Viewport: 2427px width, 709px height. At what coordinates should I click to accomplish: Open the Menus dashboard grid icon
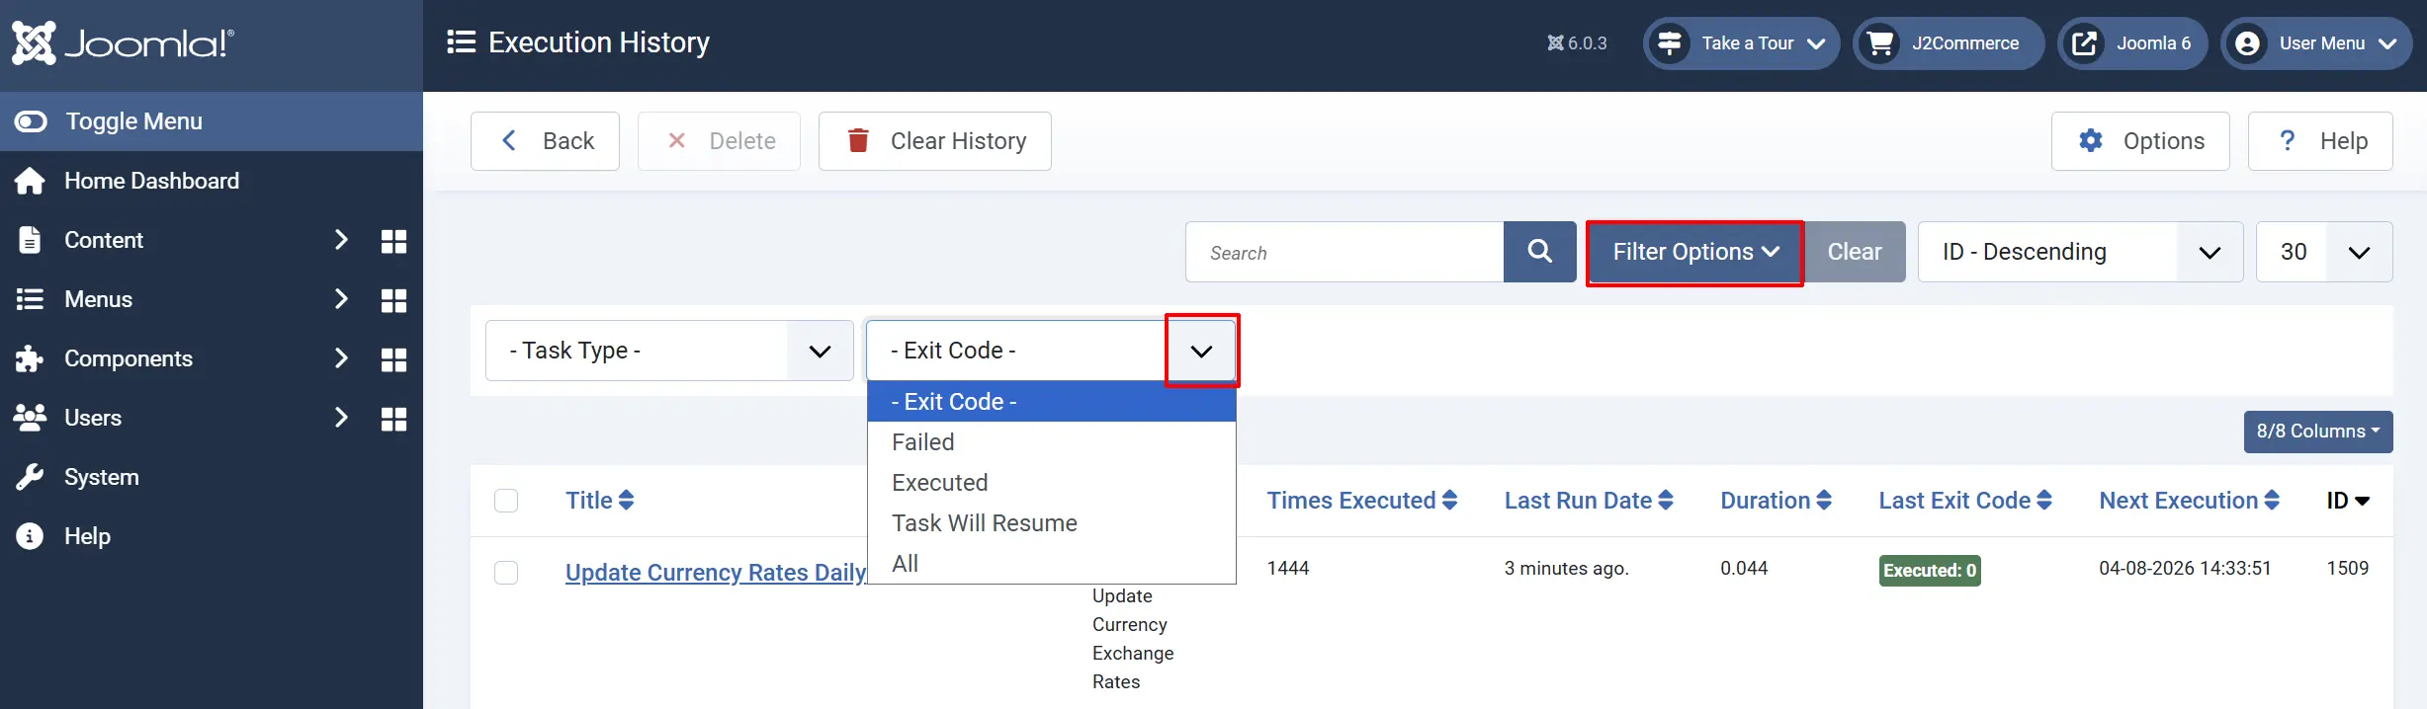point(393,300)
